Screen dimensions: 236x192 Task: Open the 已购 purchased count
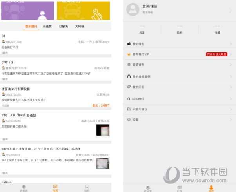click(x=180, y=30)
